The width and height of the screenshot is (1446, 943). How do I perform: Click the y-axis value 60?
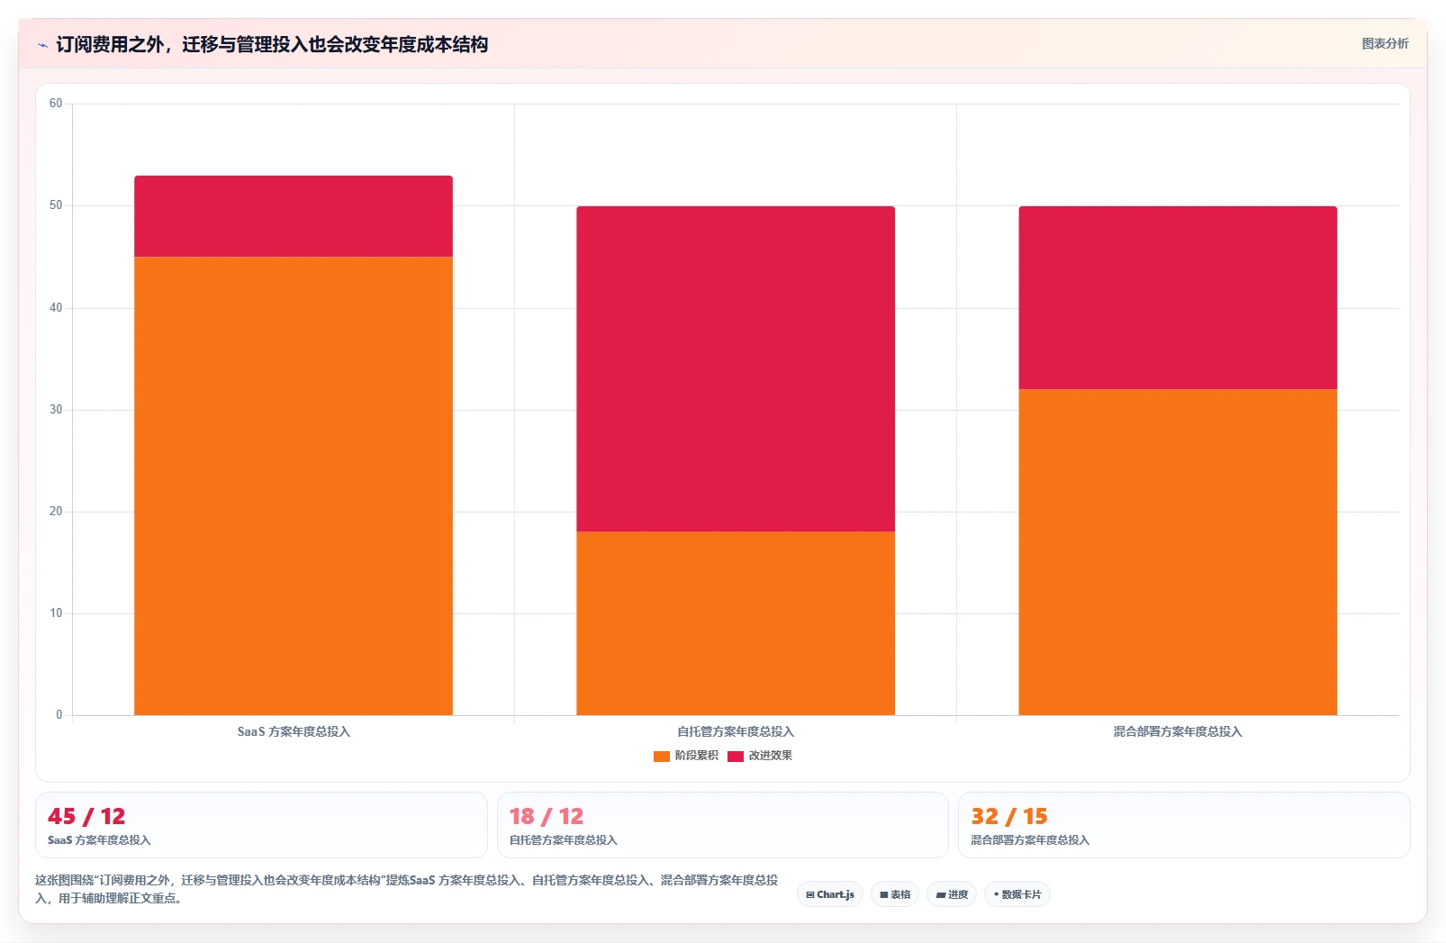coord(56,104)
